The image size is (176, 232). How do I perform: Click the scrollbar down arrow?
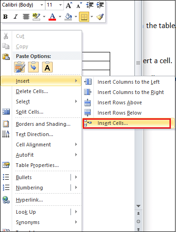pos(138,206)
